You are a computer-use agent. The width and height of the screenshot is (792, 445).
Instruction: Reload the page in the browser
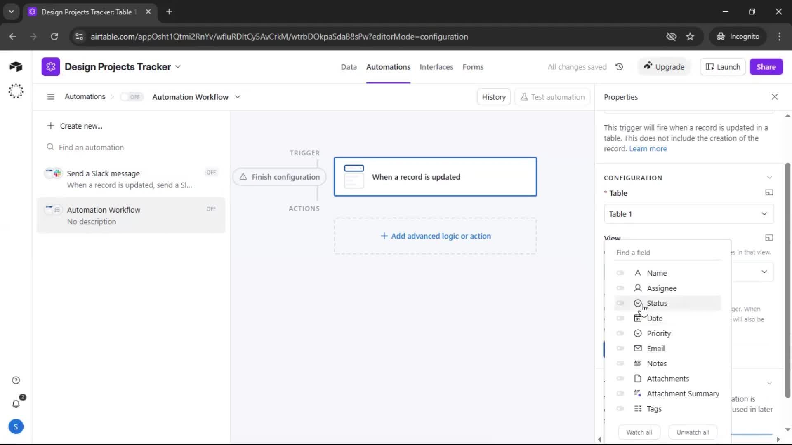coord(54,37)
